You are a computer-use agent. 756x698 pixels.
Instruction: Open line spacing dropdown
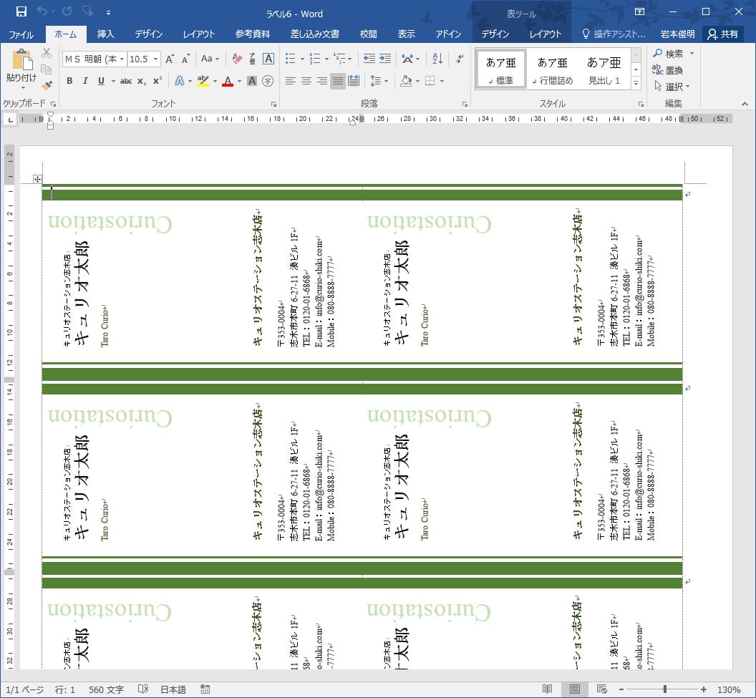click(379, 81)
